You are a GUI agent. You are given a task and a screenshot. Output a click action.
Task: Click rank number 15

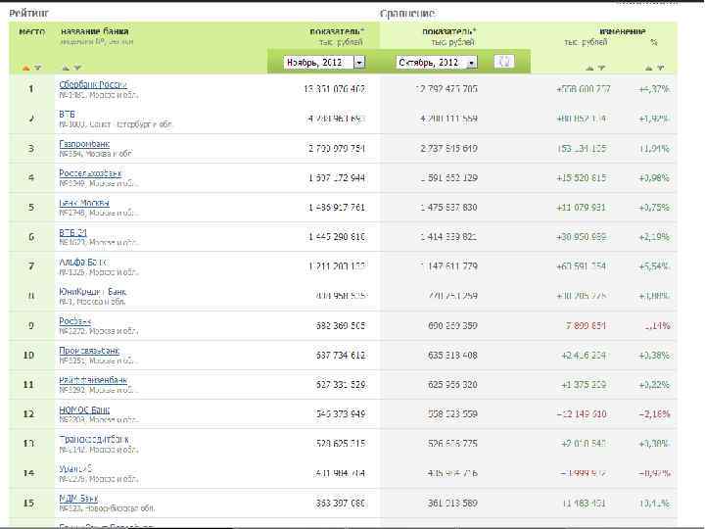coord(28,503)
